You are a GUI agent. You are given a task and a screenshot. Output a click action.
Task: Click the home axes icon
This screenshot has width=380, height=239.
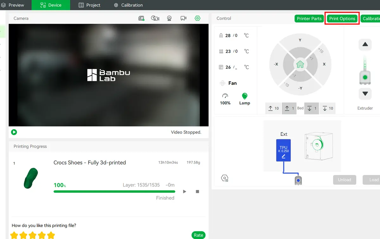pyautogui.click(x=300, y=64)
